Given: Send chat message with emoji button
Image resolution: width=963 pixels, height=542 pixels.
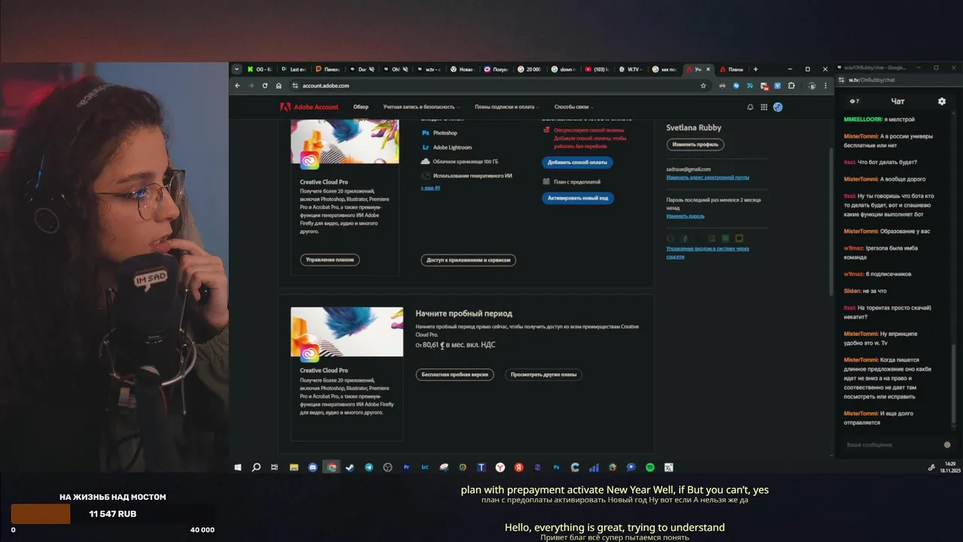Looking at the screenshot, I should click(x=947, y=445).
